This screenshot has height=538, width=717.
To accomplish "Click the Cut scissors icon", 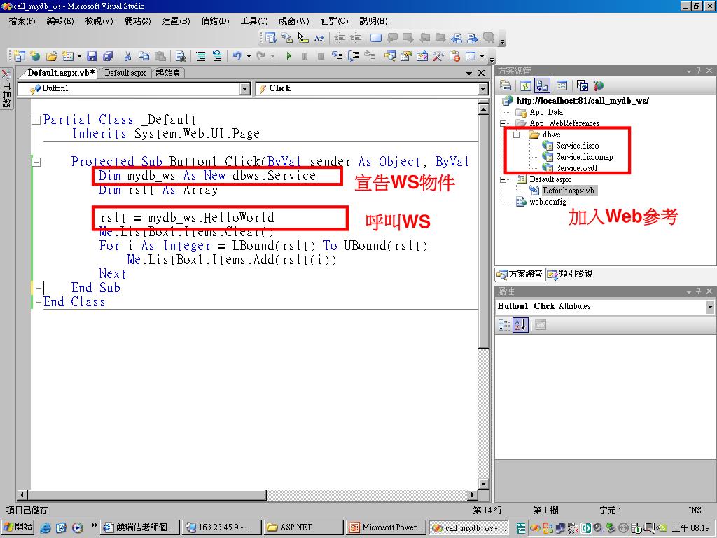I will coord(127,56).
